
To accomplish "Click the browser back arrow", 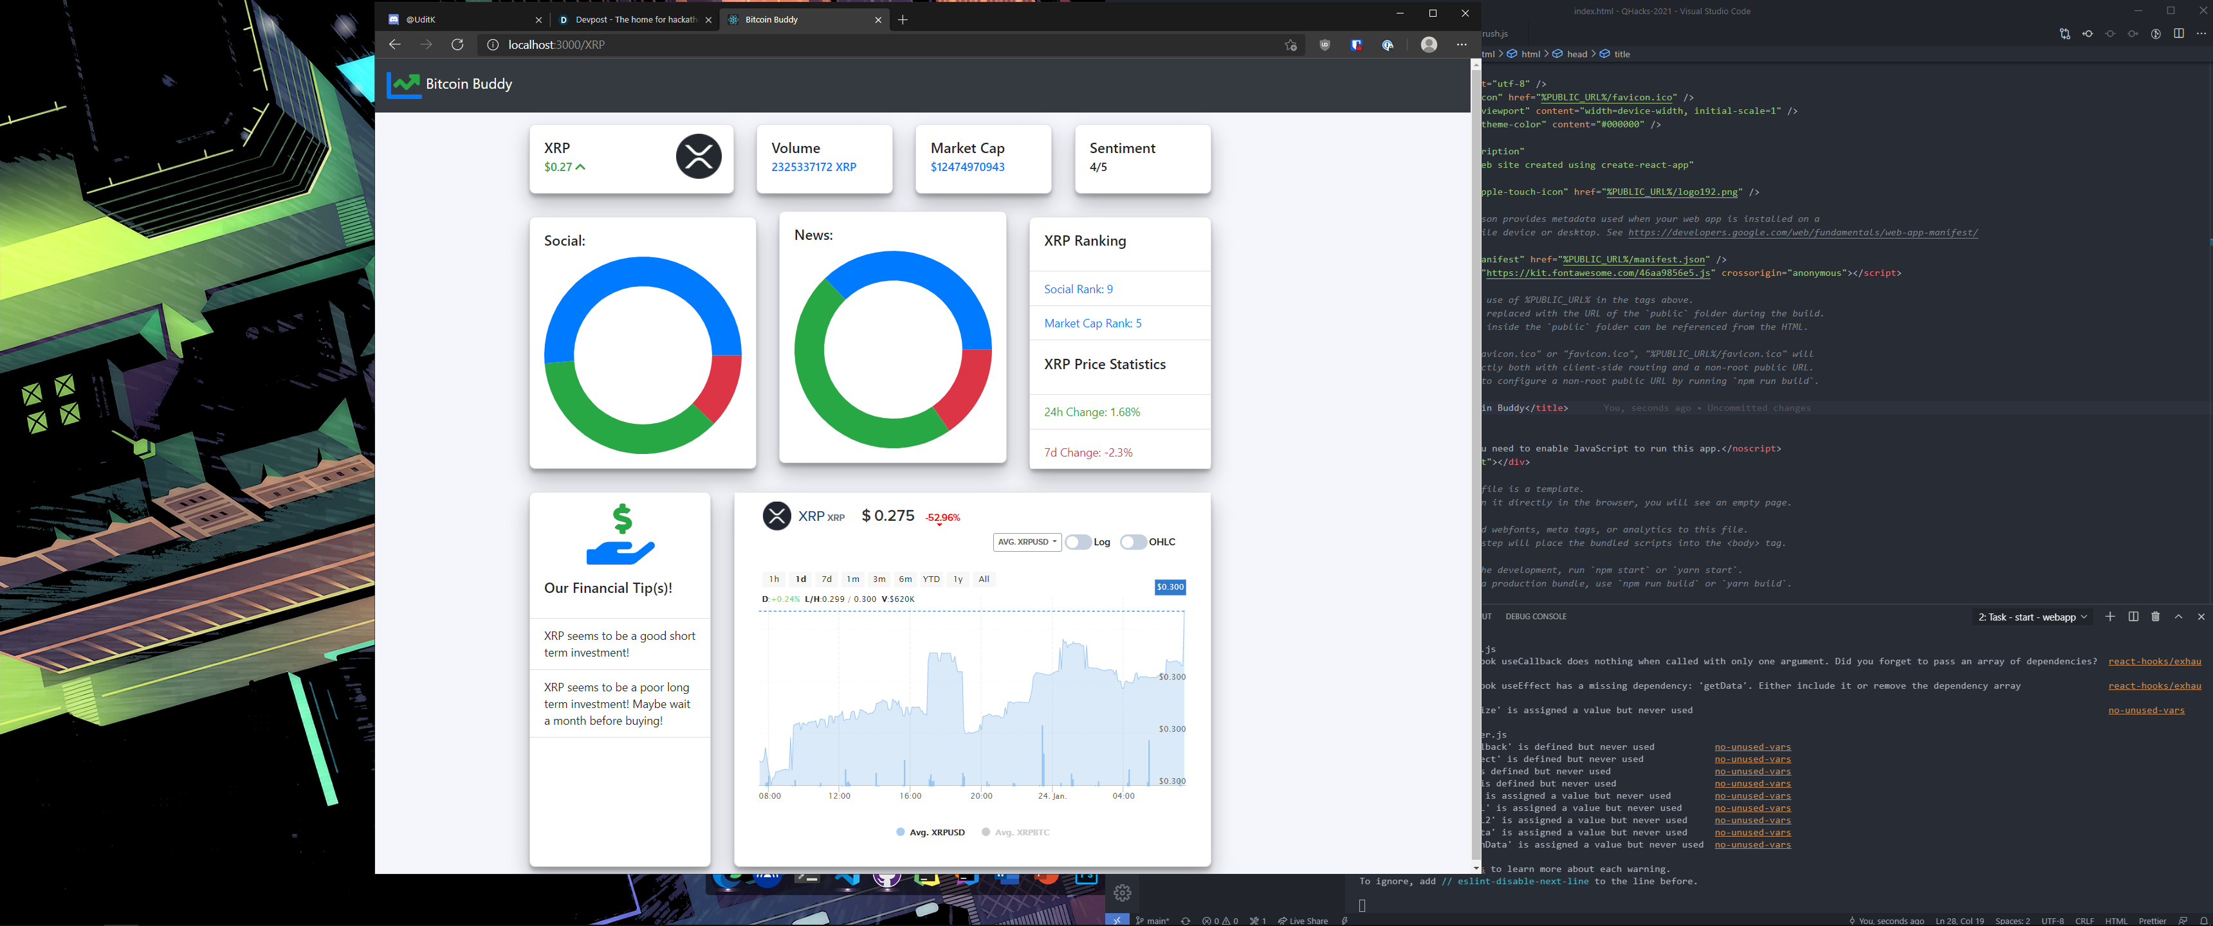I will click(394, 44).
